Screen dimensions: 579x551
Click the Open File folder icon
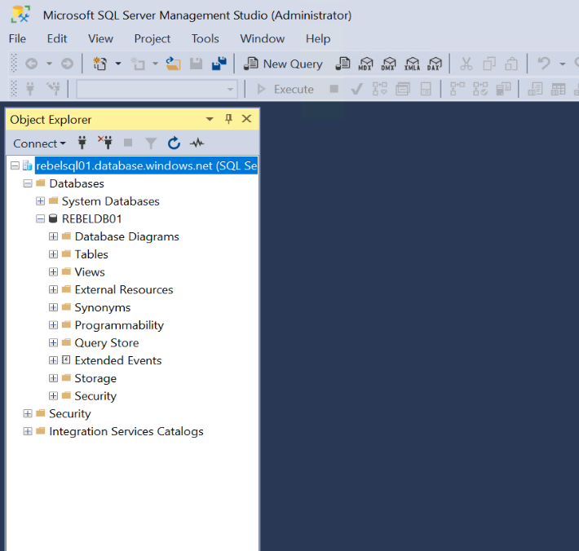click(x=173, y=64)
